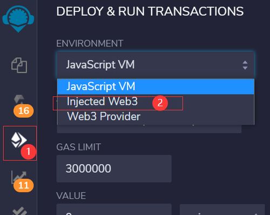Click the orange 11 analysis warnings badge
270x215 pixels.
pos(23,185)
